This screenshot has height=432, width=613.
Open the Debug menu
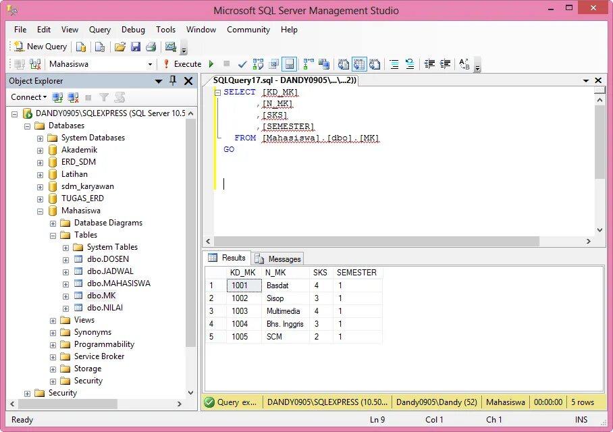click(133, 30)
